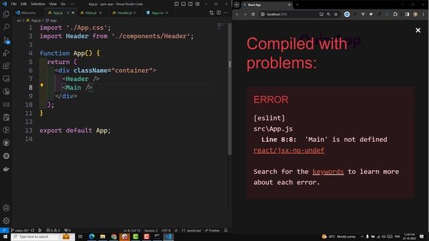
Task: Click the zoom magnifier icon in address bar
Action: point(328,14)
